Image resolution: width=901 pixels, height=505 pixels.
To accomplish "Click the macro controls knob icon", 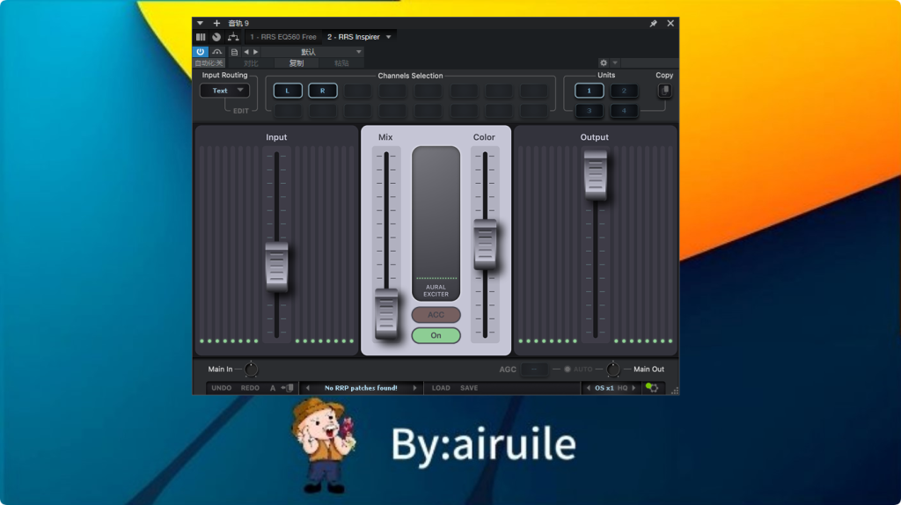I will tap(216, 37).
